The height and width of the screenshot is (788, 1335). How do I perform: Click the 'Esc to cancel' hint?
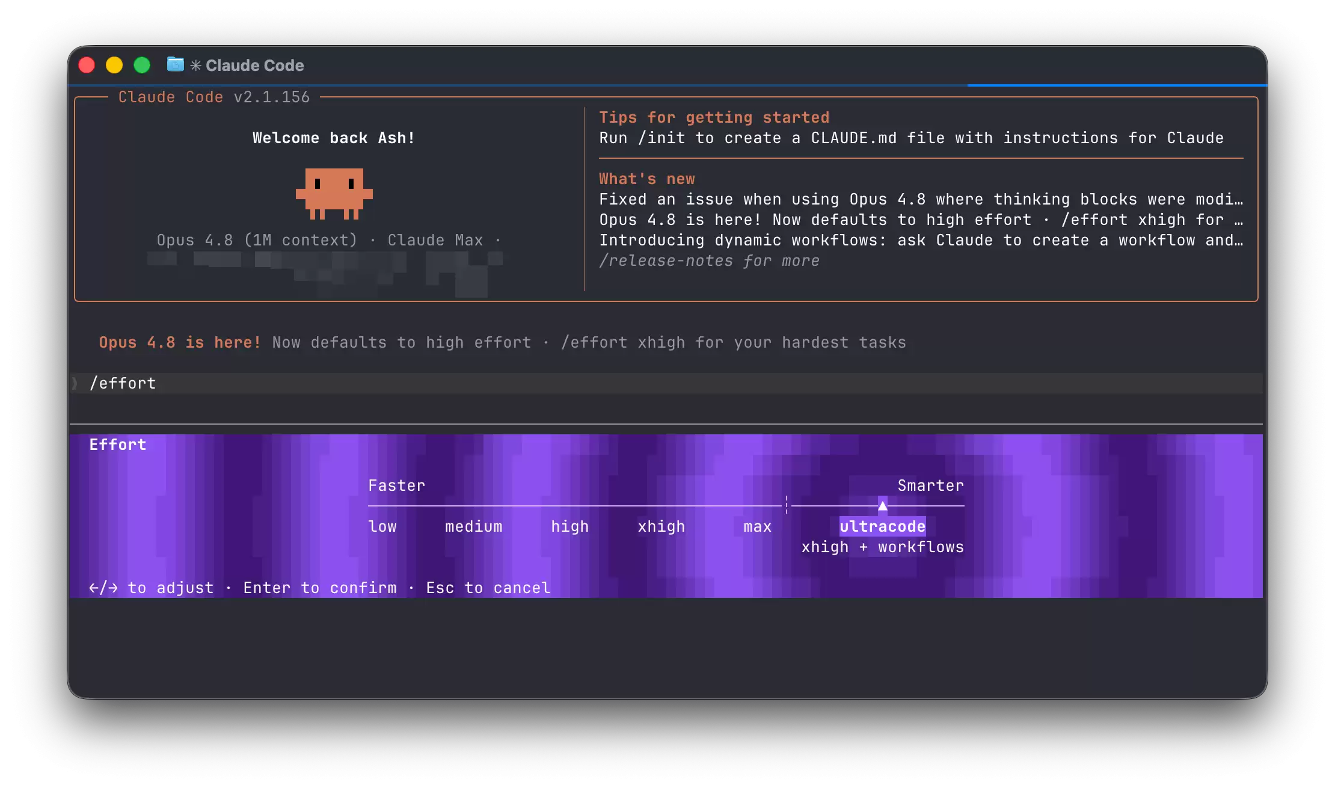pos(488,588)
